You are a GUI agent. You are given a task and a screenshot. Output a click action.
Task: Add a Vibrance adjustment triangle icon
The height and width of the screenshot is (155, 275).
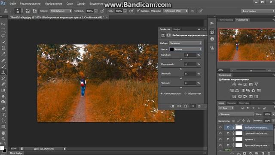coord(256,84)
